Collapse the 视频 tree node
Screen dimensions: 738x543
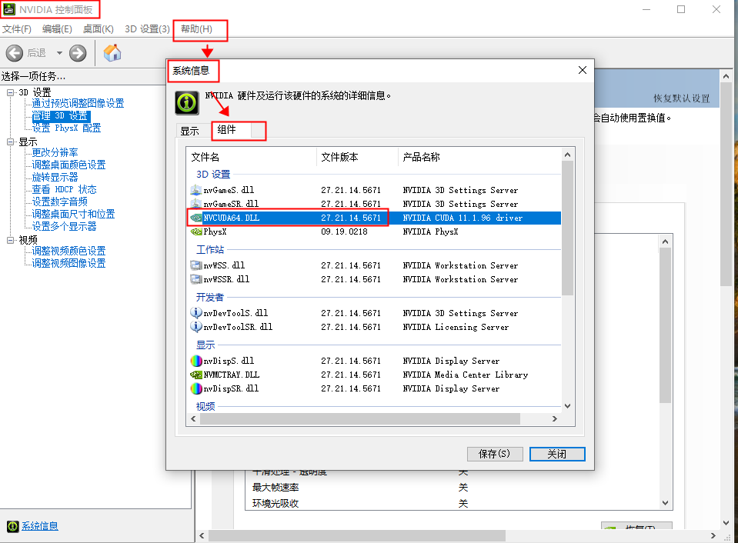coord(10,240)
